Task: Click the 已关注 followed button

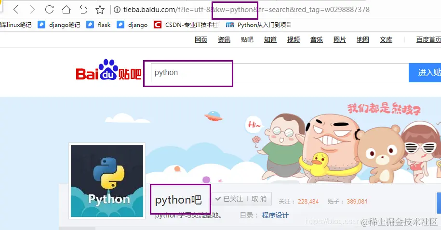Action: coord(229,199)
